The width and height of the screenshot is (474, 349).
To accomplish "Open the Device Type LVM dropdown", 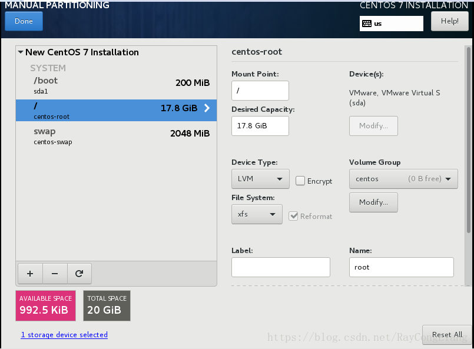I will pos(260,179).
